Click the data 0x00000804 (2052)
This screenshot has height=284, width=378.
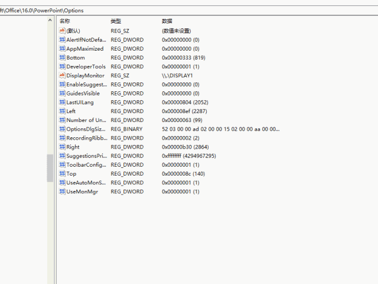(x=185, y=102)
